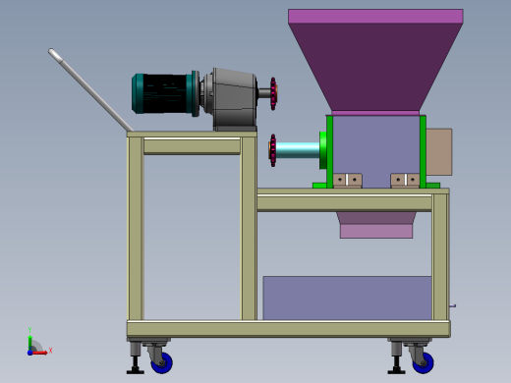Select the right blue caster wheel
The height and width of the screenshot is (383, 511).
[x=424, y=362]
